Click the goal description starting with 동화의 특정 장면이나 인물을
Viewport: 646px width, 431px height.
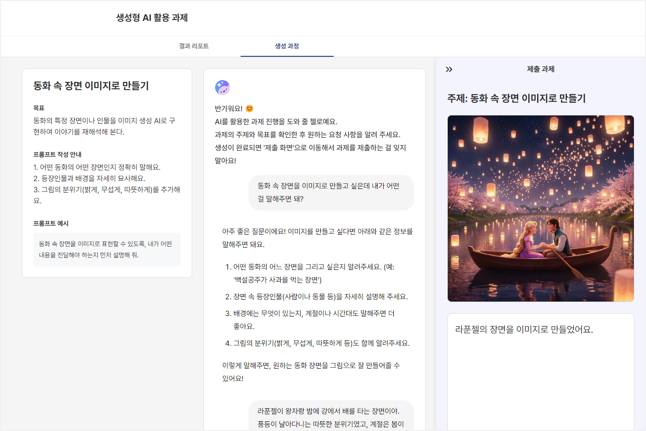(104, 126)
